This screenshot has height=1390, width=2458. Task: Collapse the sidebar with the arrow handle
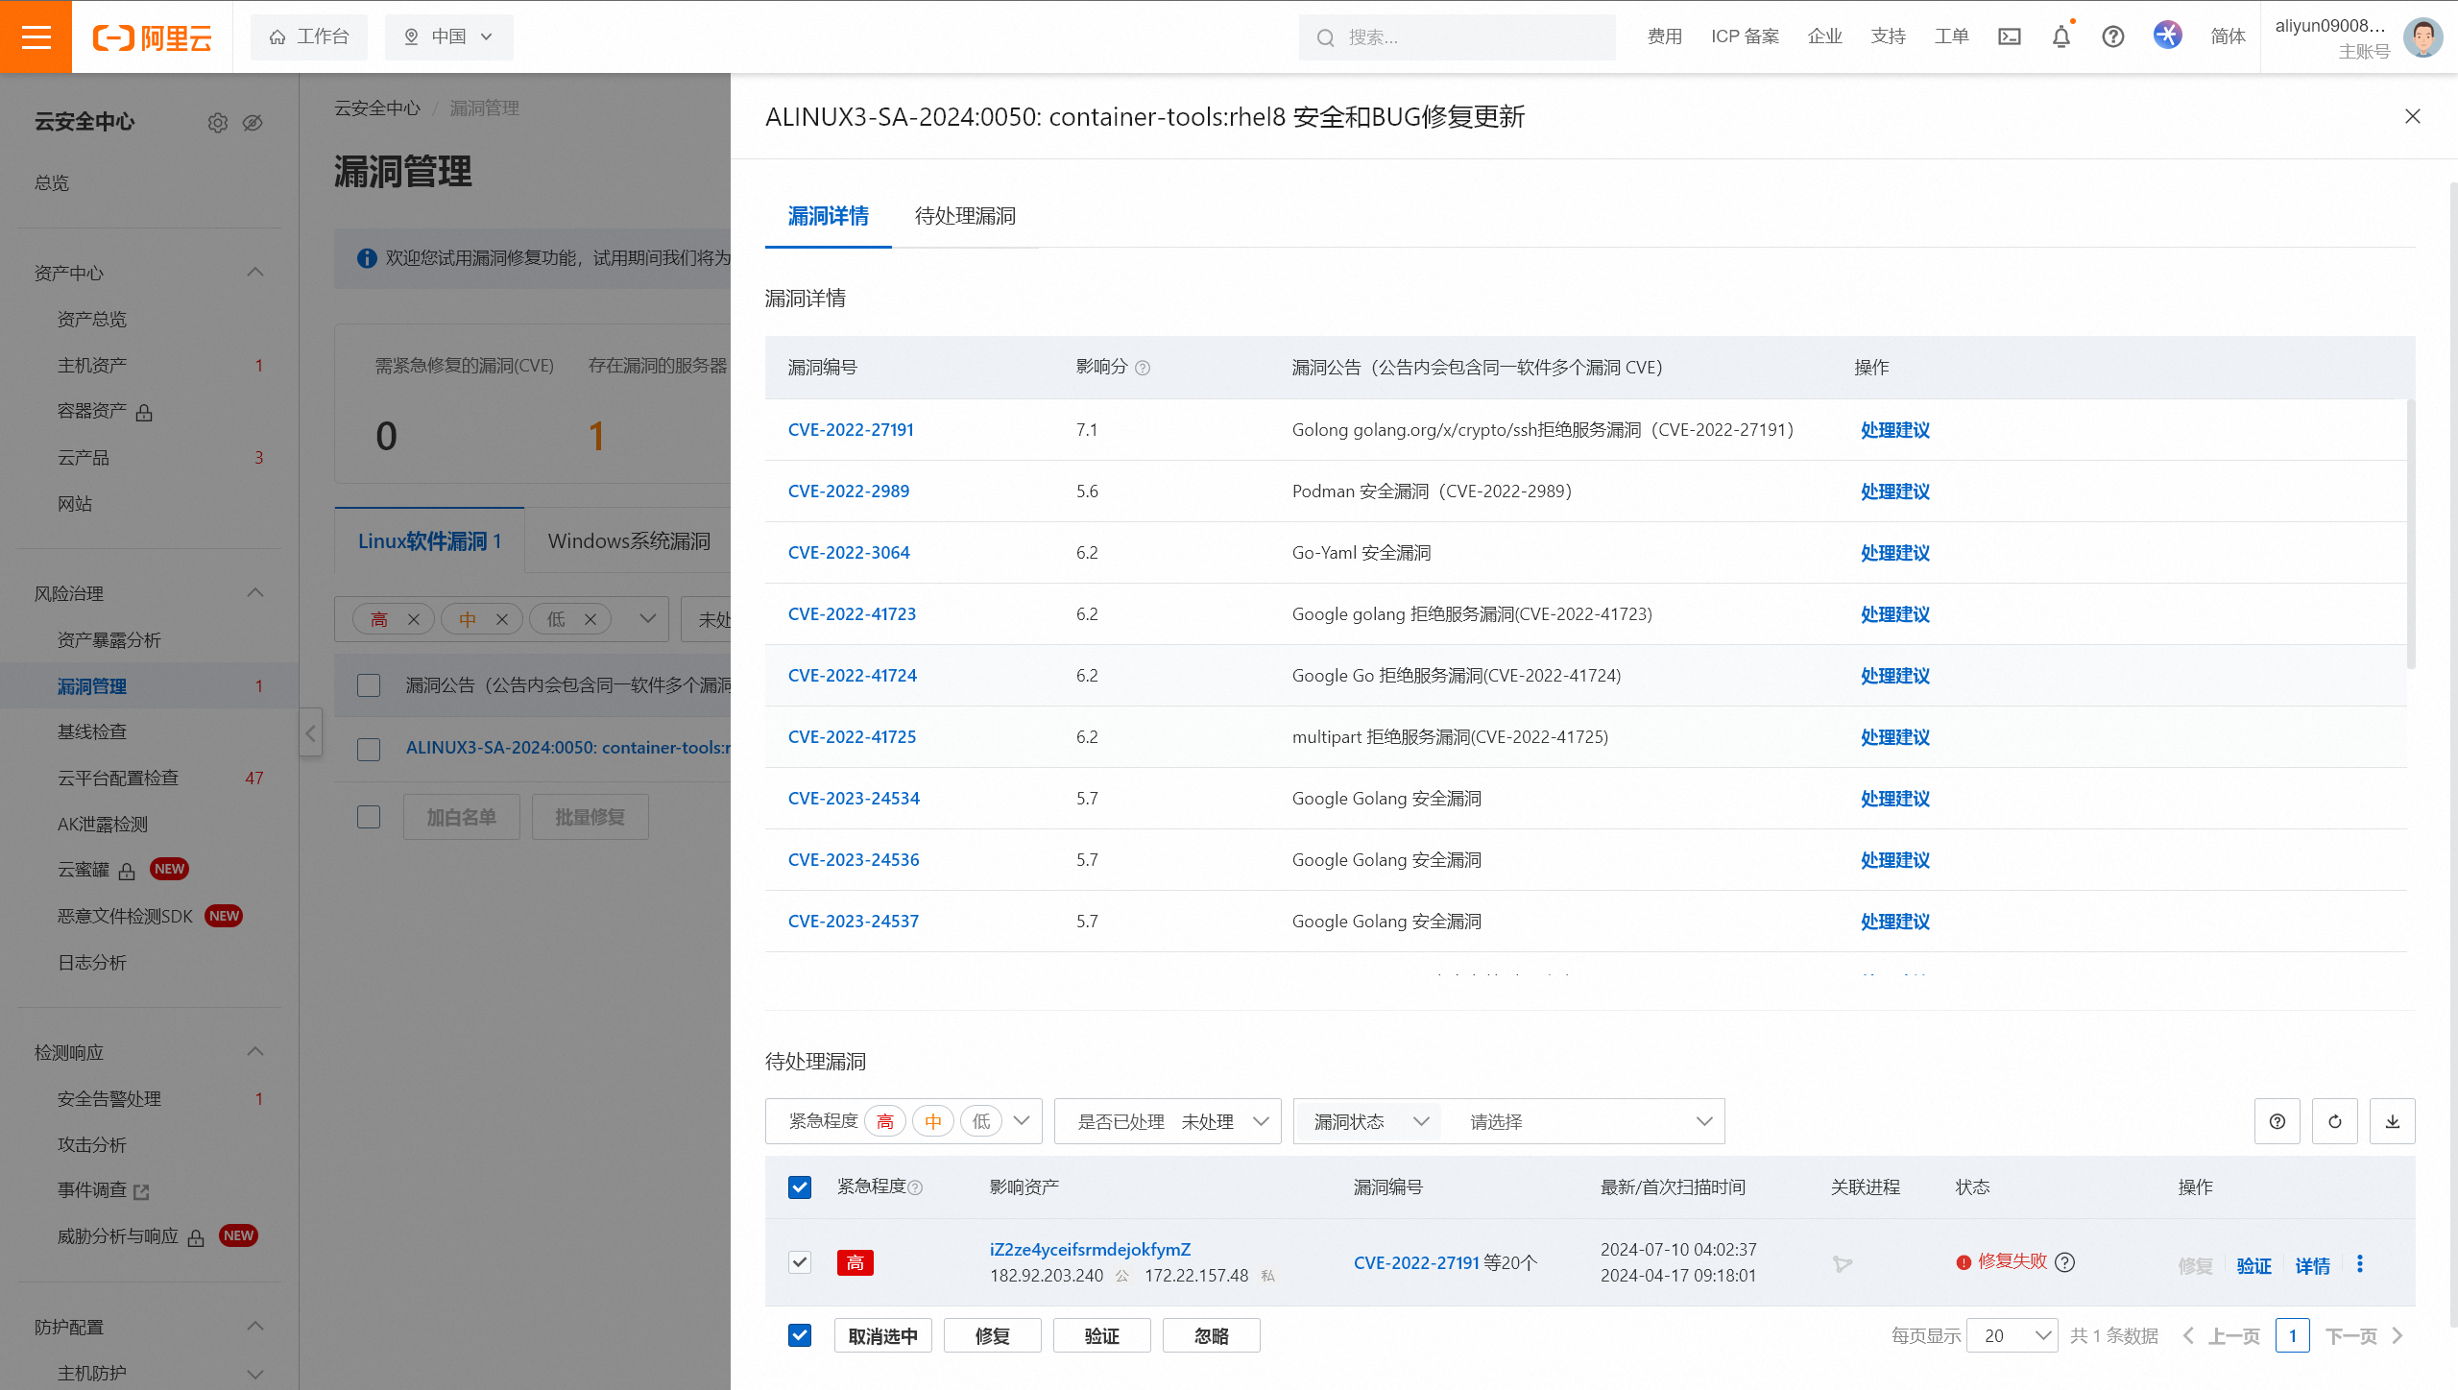click(310, 733)
